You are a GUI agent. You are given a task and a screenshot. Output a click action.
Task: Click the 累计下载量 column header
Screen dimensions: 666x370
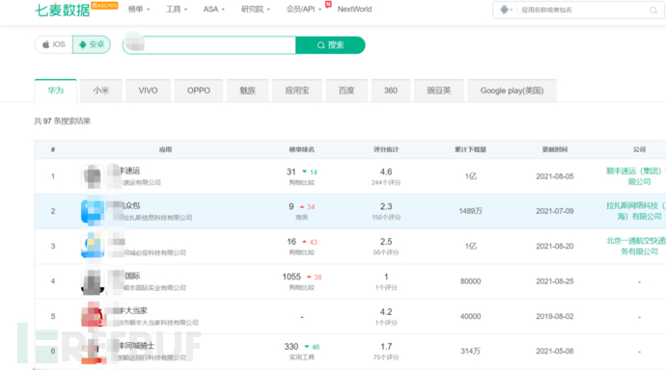coord(470,149)
